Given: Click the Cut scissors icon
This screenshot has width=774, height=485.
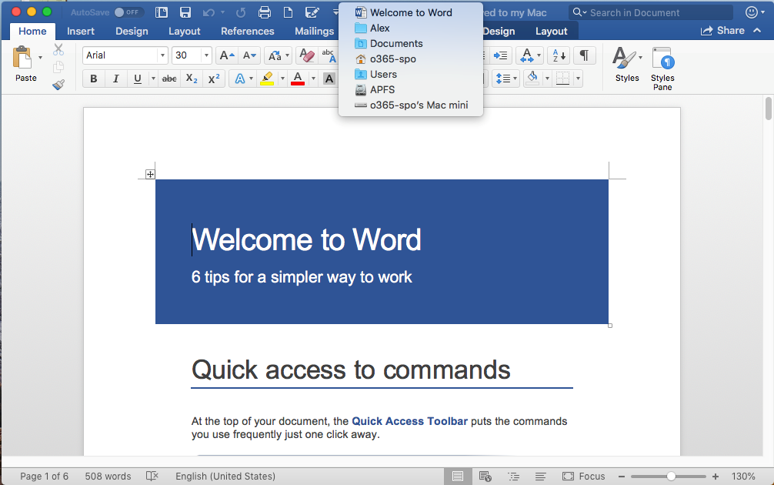Looking at the screenshot, I should click(58, 49).
